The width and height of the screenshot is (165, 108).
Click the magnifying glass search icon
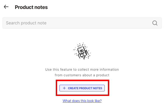tap(155, 23)
